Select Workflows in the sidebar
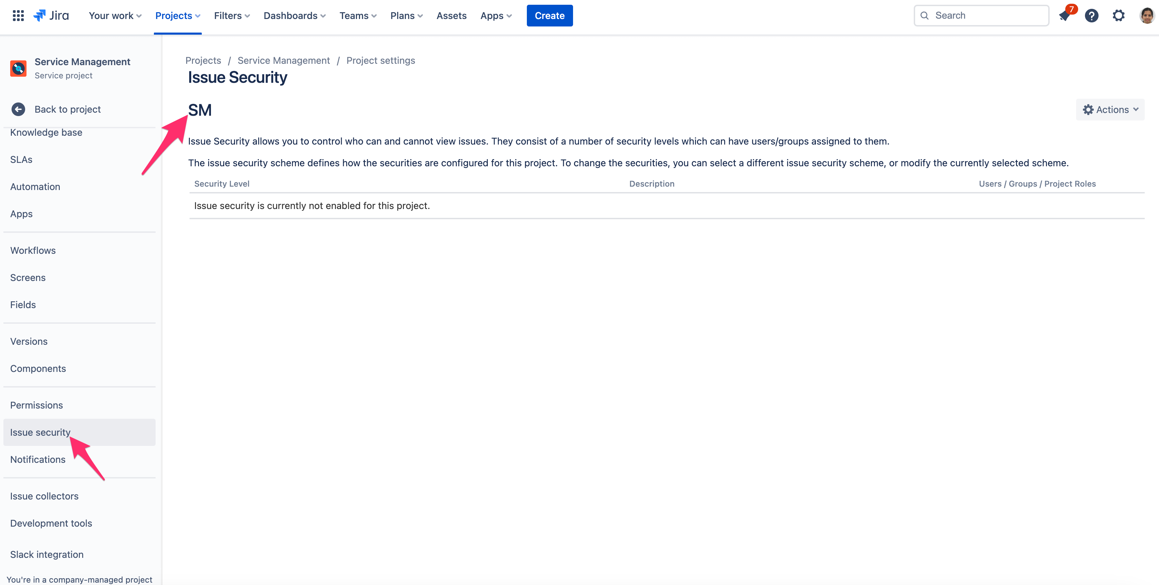Image resolution: width=1159 pixels, height=585 pixels. point(33,250)
